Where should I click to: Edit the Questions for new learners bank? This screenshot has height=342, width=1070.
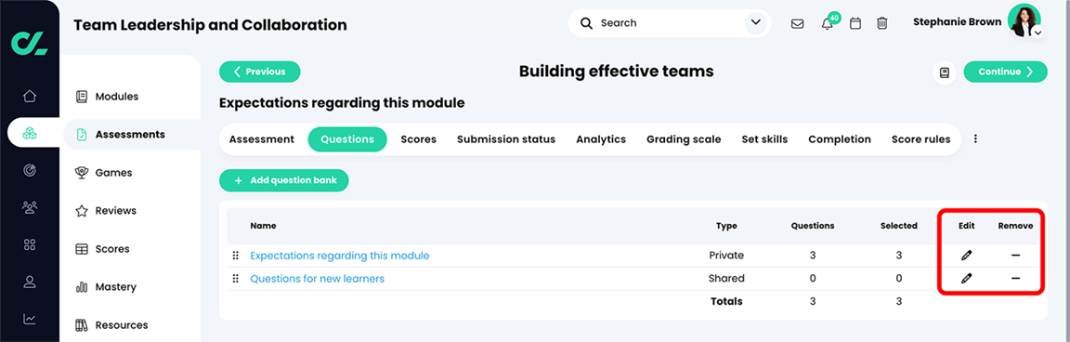(966, 279)
